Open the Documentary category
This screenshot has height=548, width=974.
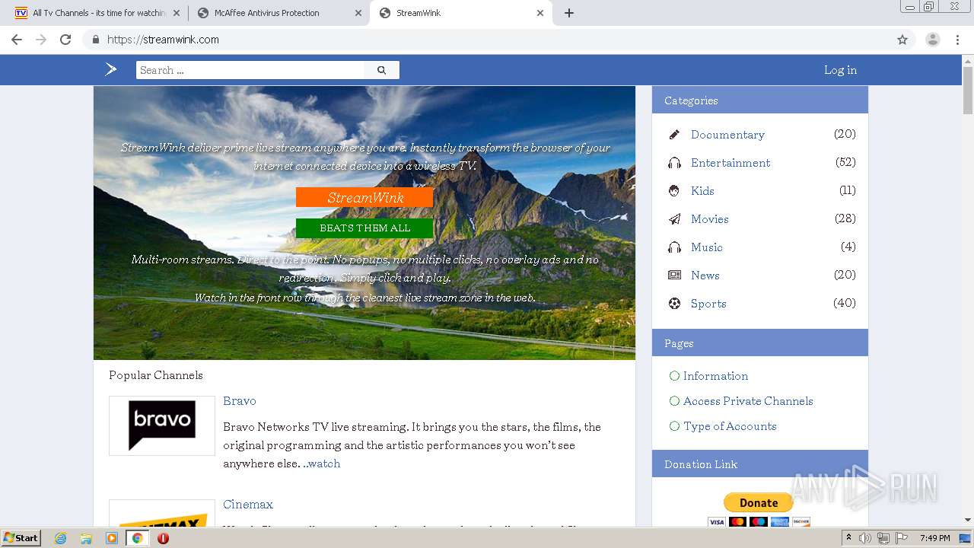pyautogui.click(x=727, y=135)
